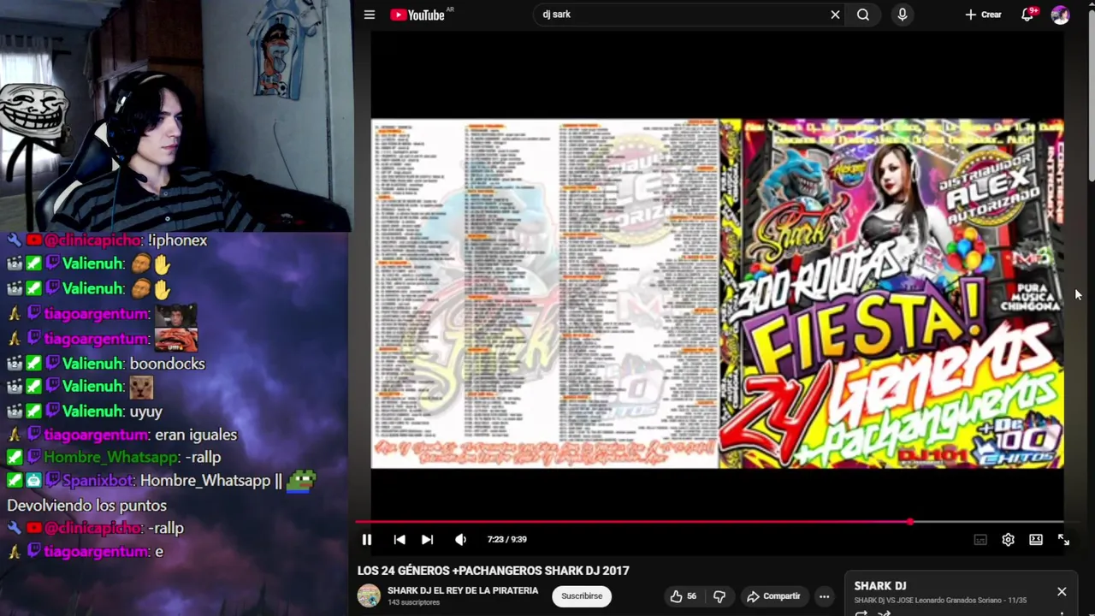
Task: Open the SHARK DJ channel avatar
Action: (x=369, y=595)
